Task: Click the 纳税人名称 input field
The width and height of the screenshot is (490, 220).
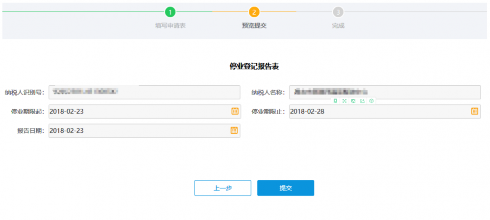Action: [x=384, y=92]
